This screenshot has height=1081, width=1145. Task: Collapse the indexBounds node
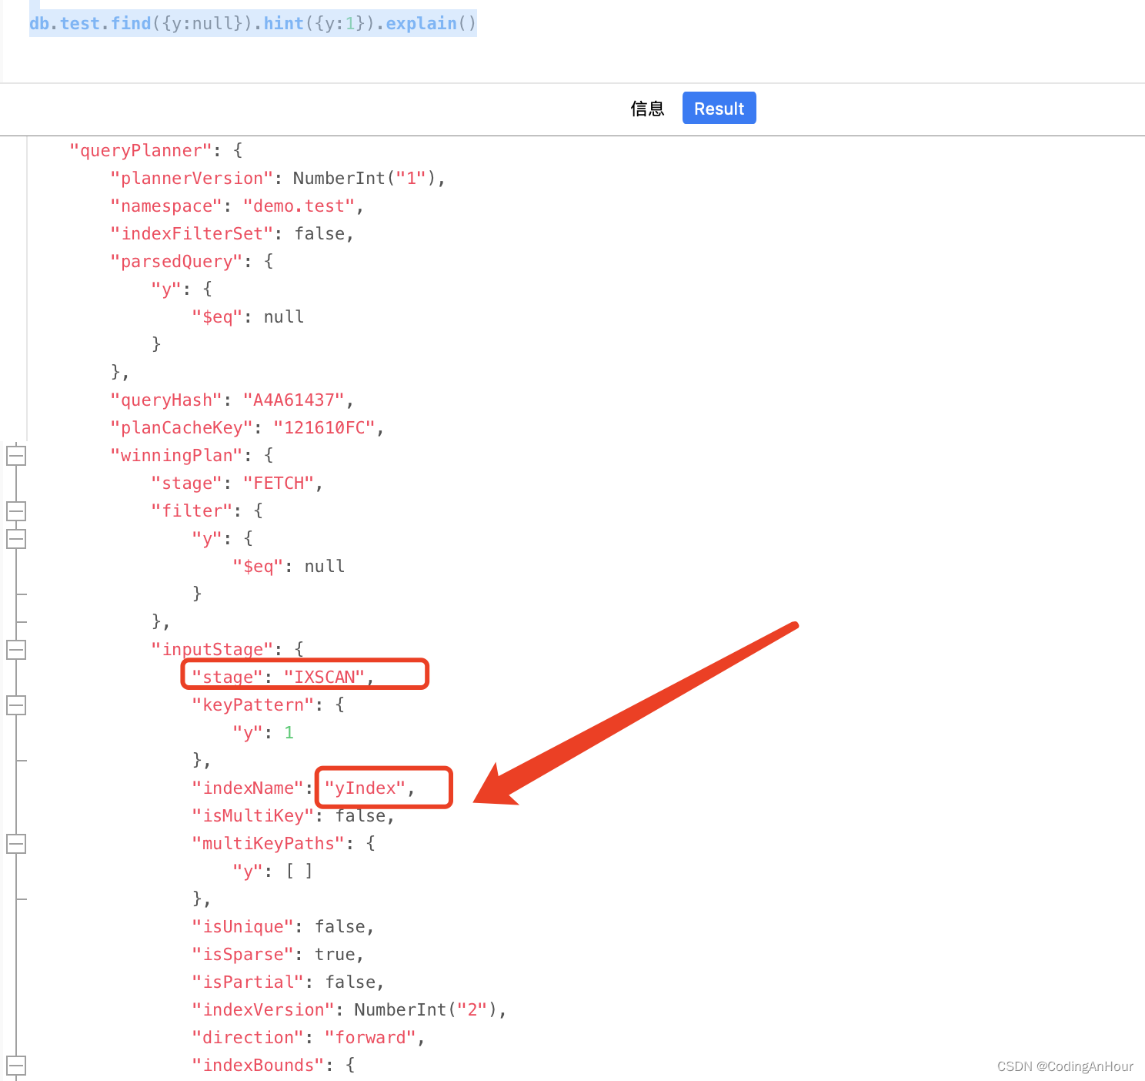[x=16, y=1065]
